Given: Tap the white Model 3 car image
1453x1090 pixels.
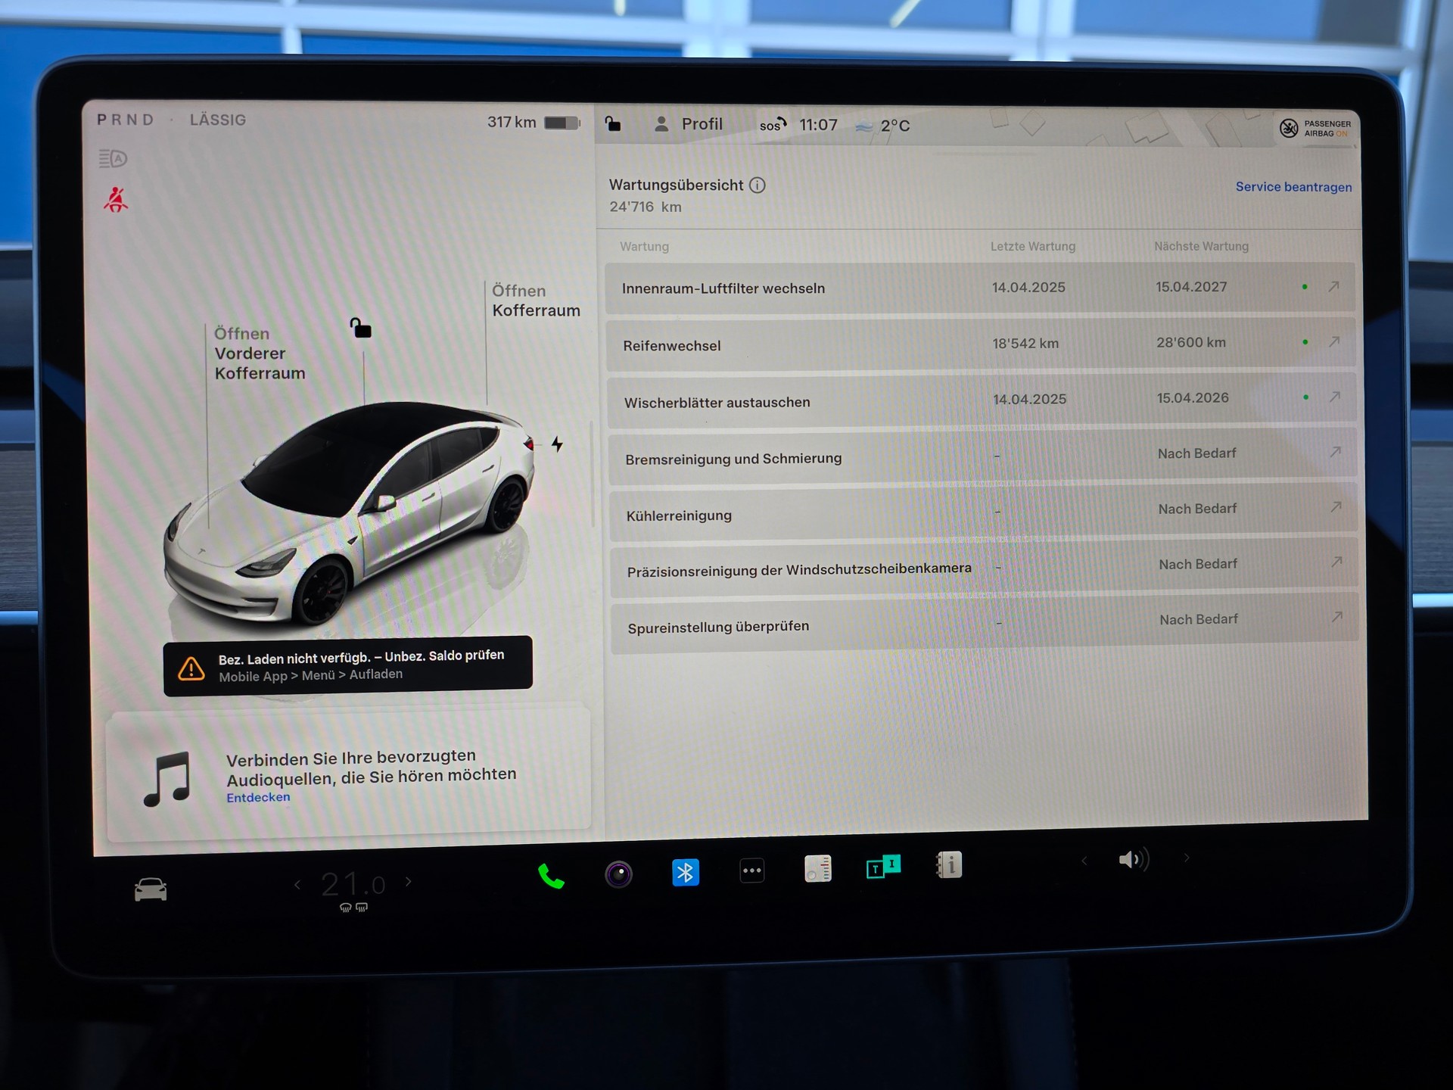Looking at the screenshot, I should pos(349,515).
